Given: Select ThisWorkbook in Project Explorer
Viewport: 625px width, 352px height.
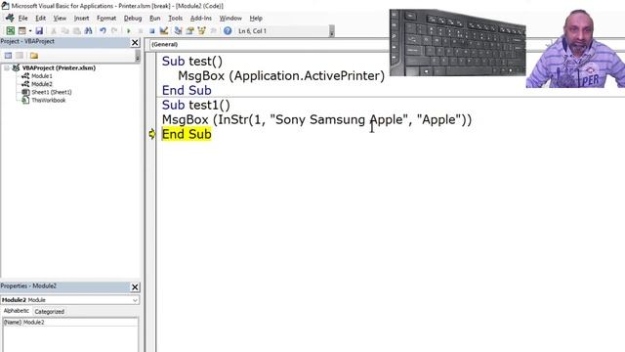Looking at the screenshot, I should click(48, 100).
